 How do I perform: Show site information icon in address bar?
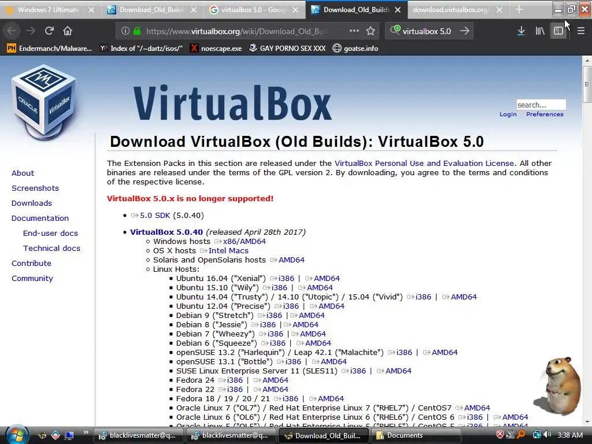pyautogui.click(x=125, y=31)
